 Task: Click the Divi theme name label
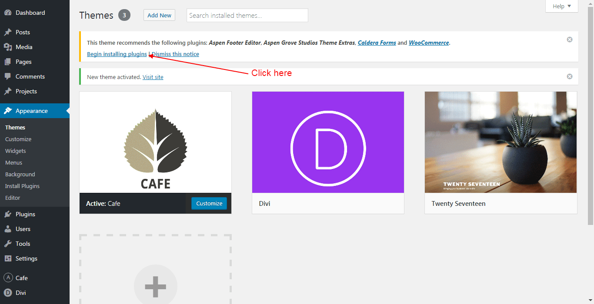264,203
